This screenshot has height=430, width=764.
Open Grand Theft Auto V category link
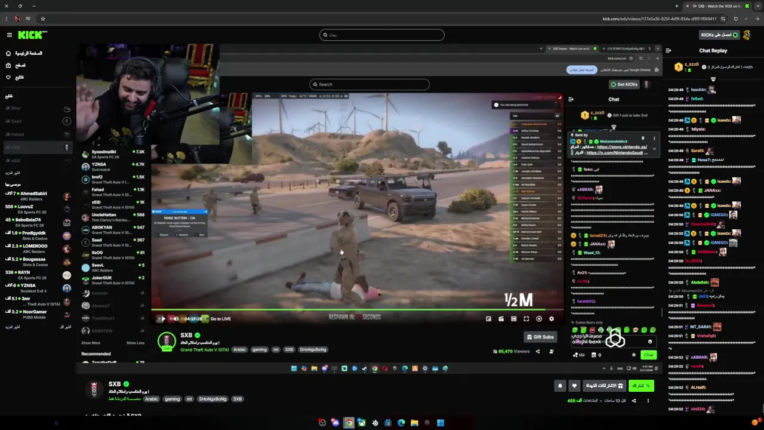click(x=204, y=349)
